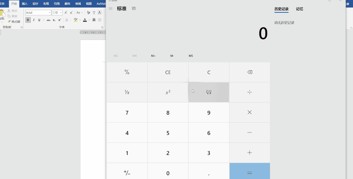Click digit 4 on the calculator
Screen dimensions: 353x179
(x=127, y=133)
